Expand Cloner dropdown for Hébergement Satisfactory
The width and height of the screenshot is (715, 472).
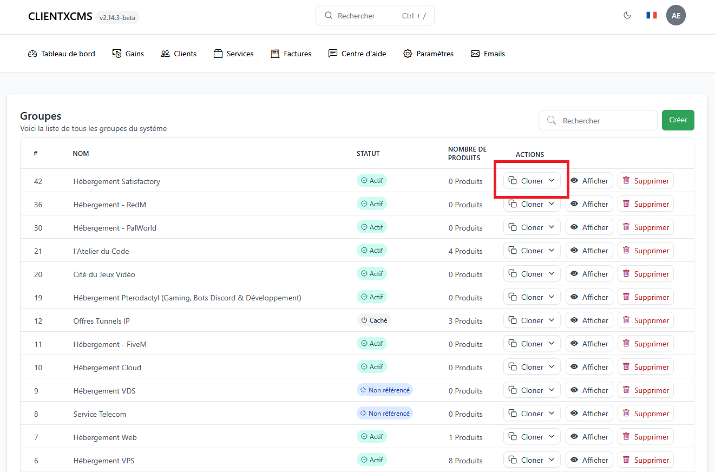pos(552,181)
